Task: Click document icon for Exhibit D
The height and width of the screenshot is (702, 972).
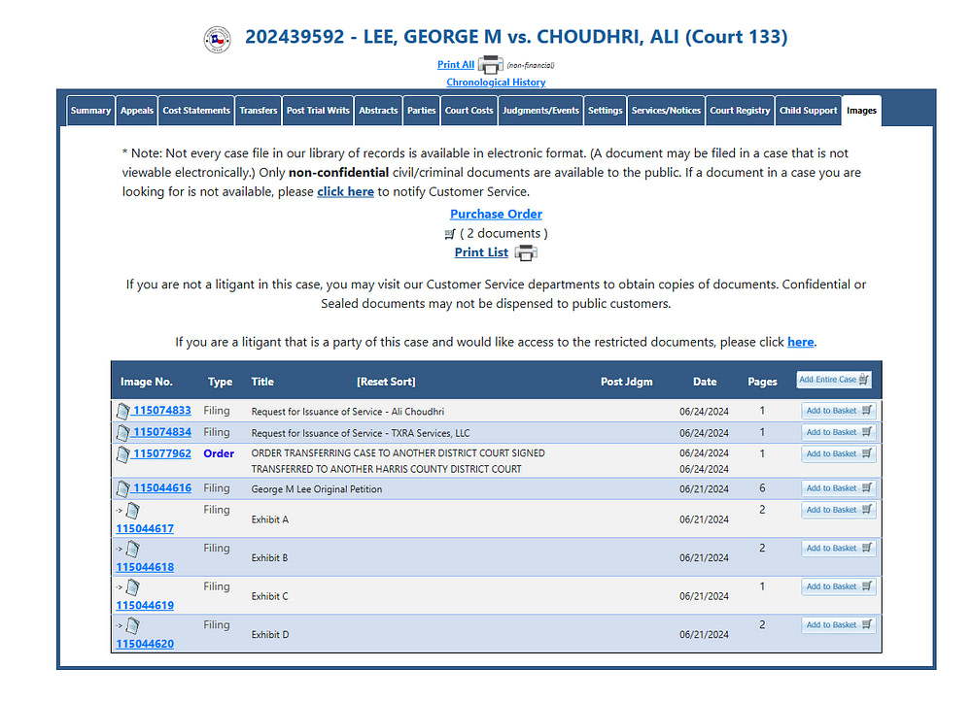Action: [x=132, y=626]
